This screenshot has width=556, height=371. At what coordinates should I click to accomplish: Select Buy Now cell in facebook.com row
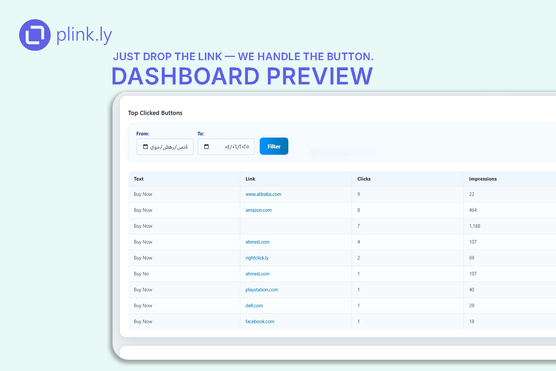[184, 322]
